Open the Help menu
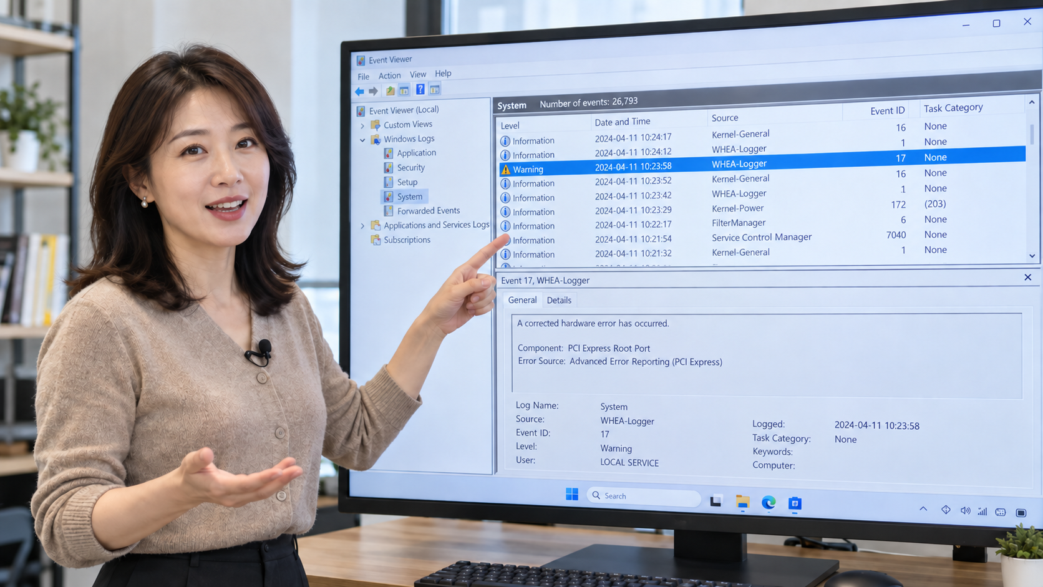Viewport: 1043px width, 587px height. tap(443, 73)
